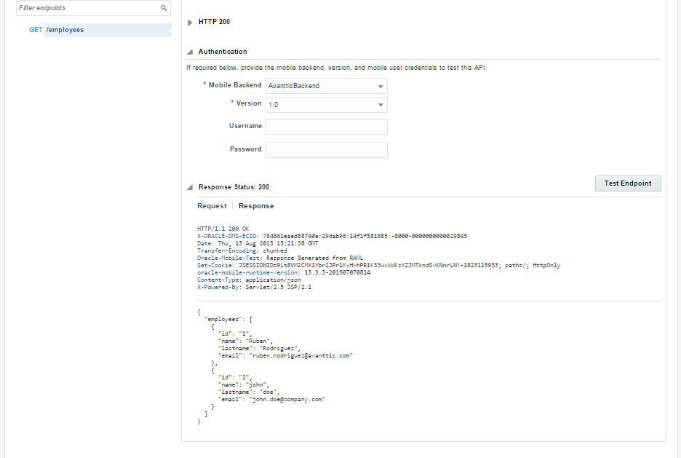
Task: Switch to the Request tab
Action: click(212, 206)
